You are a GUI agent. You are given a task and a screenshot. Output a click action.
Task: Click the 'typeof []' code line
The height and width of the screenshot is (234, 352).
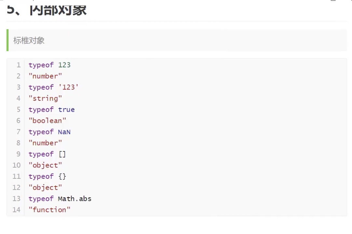47,154
